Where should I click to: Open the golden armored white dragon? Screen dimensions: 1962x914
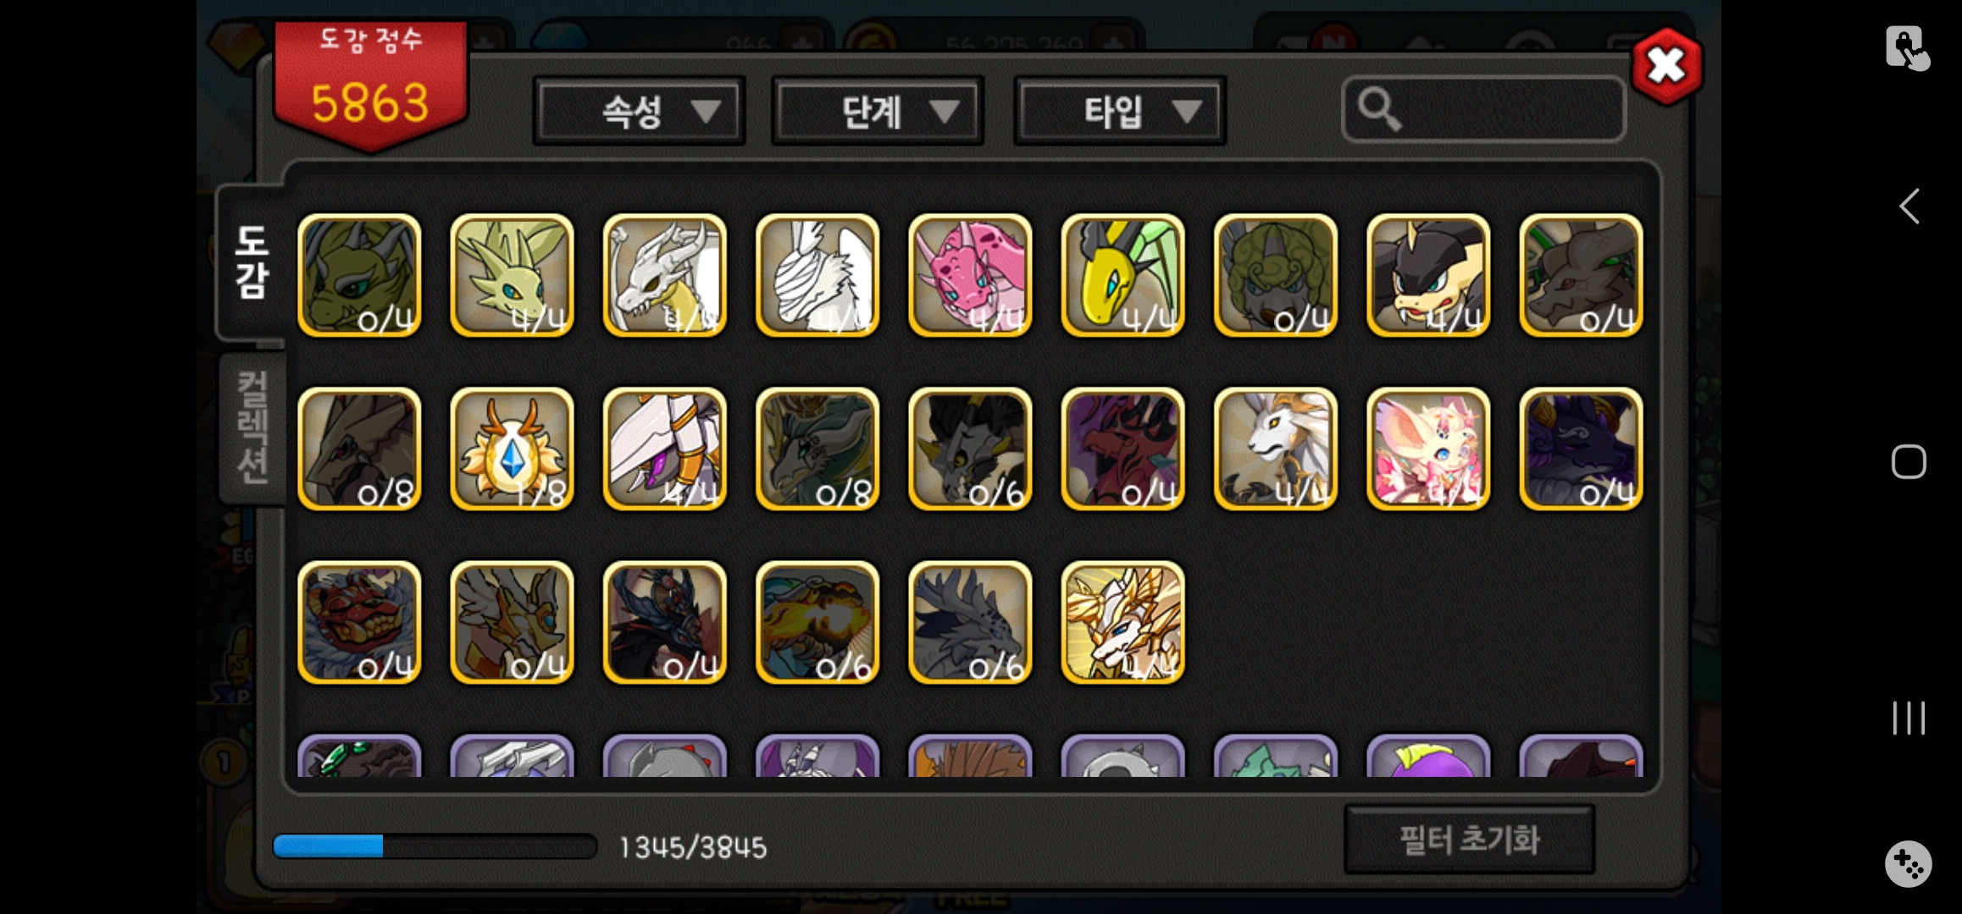[x=1122, y=623]
